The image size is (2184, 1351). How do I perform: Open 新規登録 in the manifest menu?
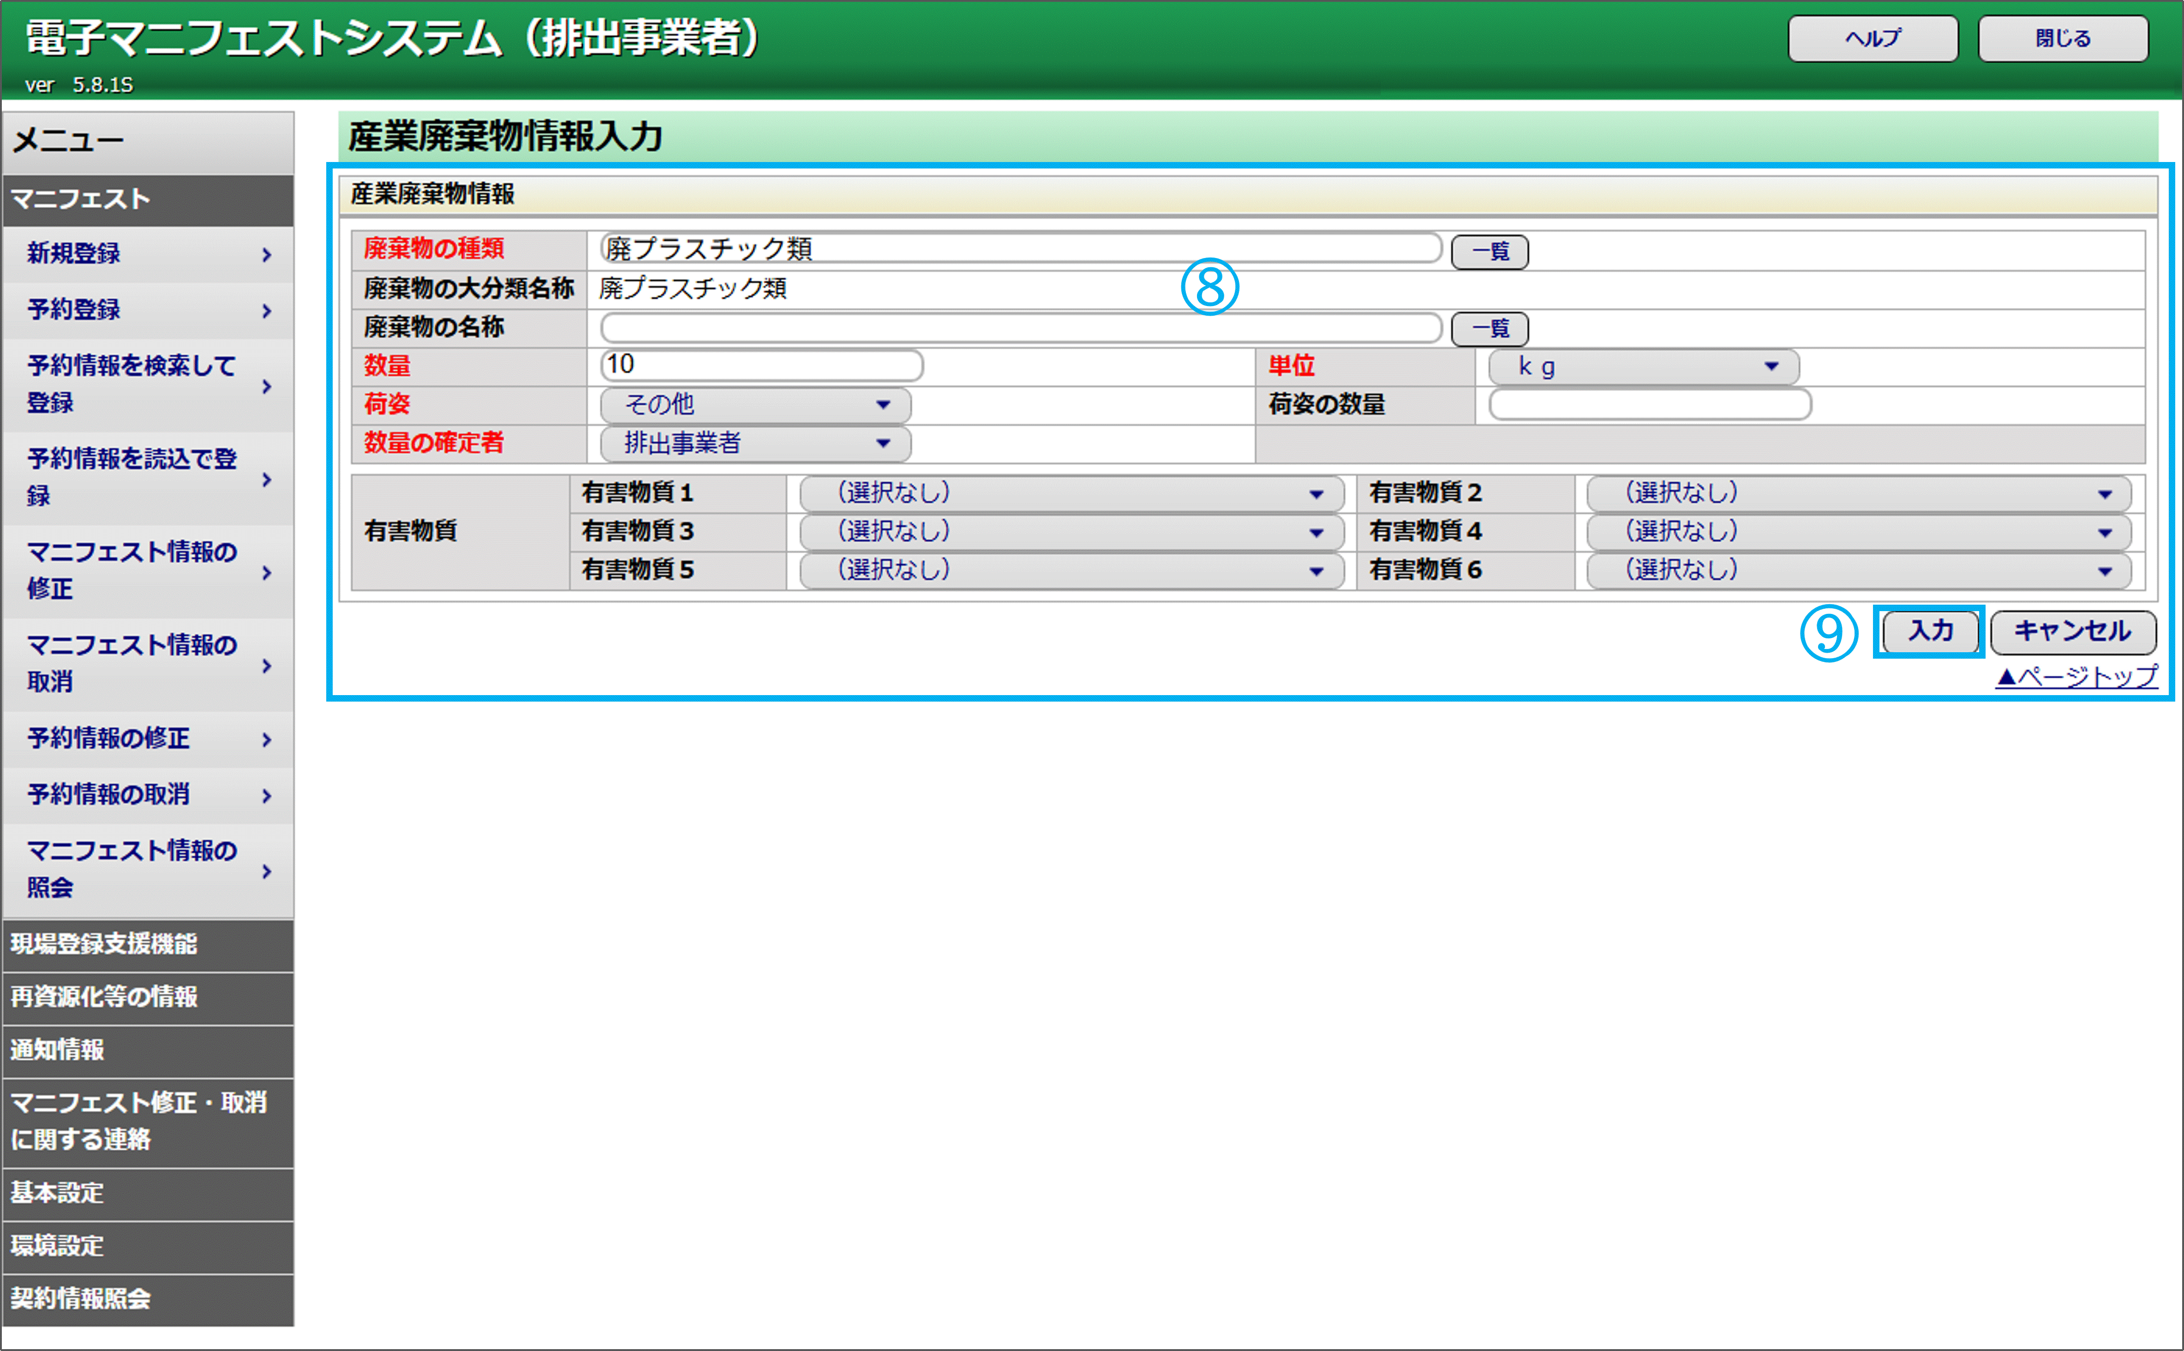[147, 254]
